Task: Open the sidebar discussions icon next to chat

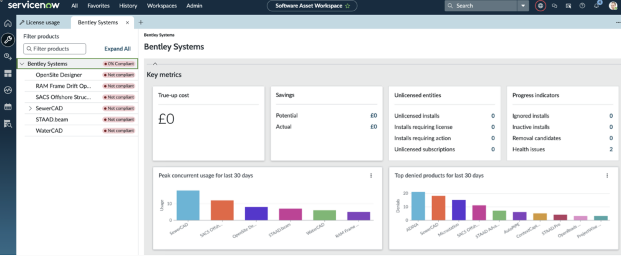Action: coord(568,6)
